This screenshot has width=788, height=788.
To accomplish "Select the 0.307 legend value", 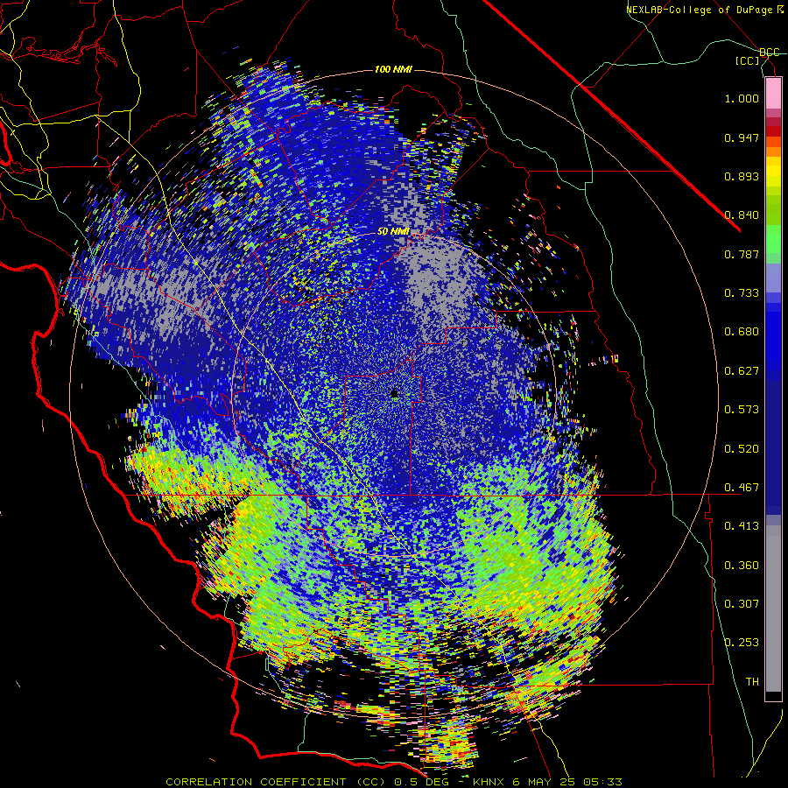I will [742, 604].
